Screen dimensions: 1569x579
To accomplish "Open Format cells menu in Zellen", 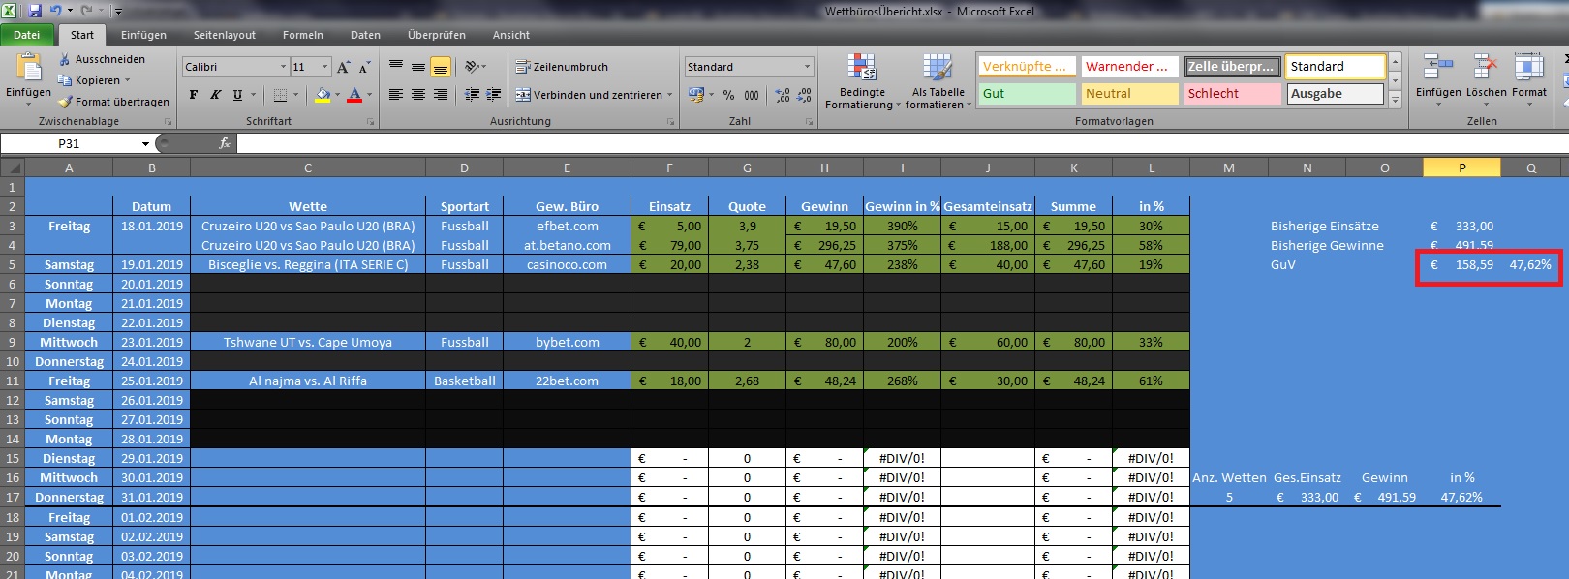I will click(1528, 77).
